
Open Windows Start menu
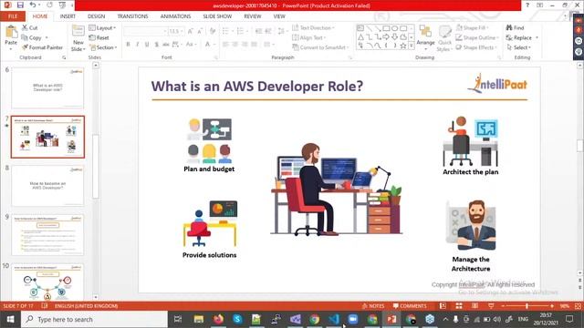10,319
